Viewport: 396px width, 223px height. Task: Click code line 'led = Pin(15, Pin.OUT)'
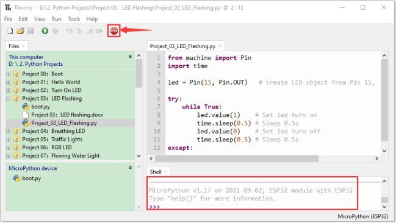pos(207,82)
